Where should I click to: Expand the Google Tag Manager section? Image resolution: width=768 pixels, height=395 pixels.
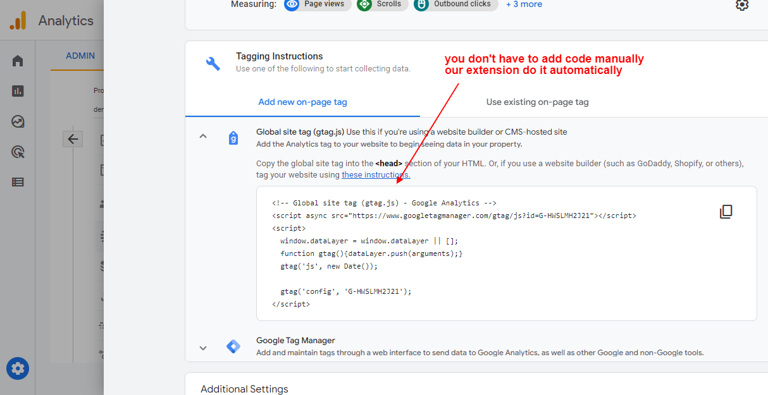(x=203, y=348)
